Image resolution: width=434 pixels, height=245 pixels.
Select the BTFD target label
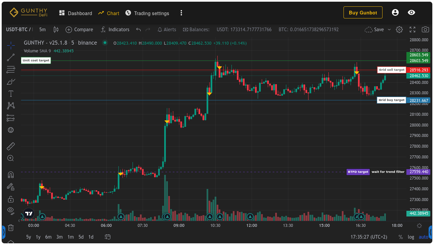[358, 172]
